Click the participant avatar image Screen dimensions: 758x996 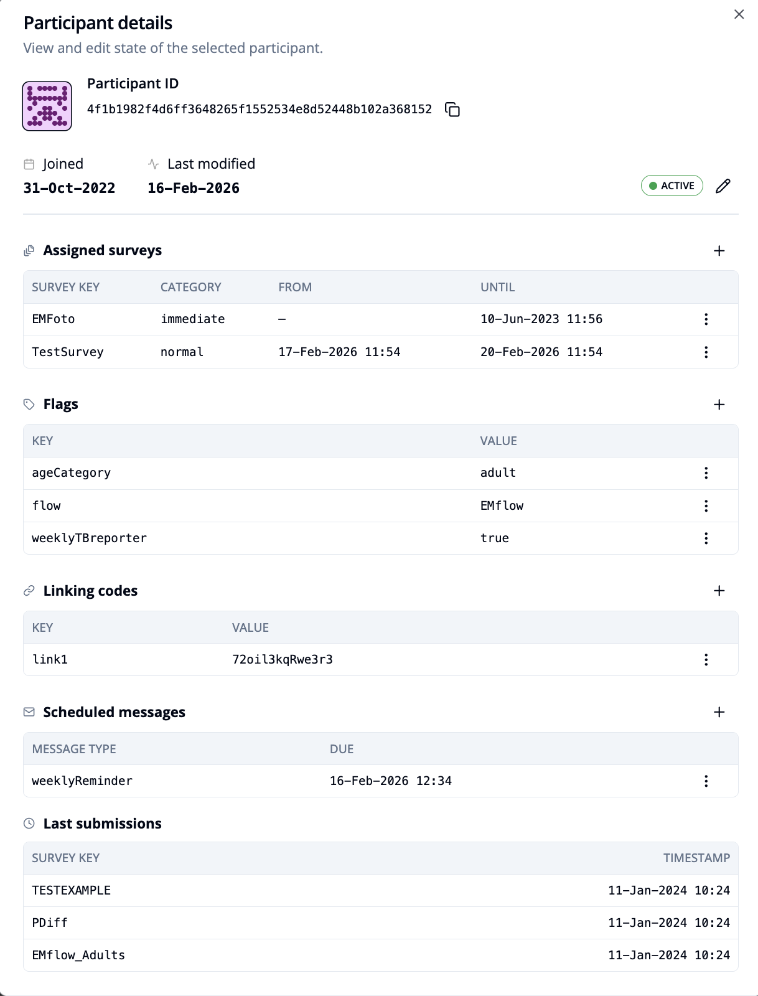47,106
